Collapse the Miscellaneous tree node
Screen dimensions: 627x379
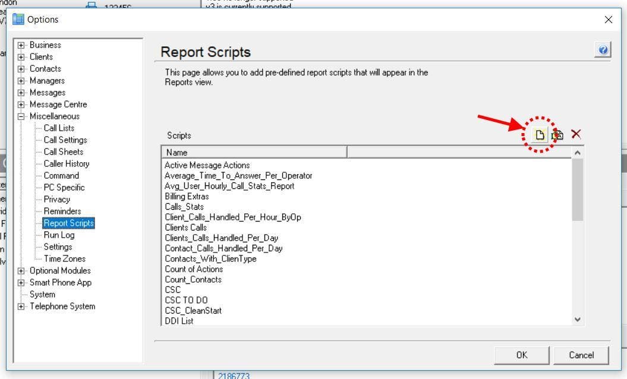click(21, 117)
